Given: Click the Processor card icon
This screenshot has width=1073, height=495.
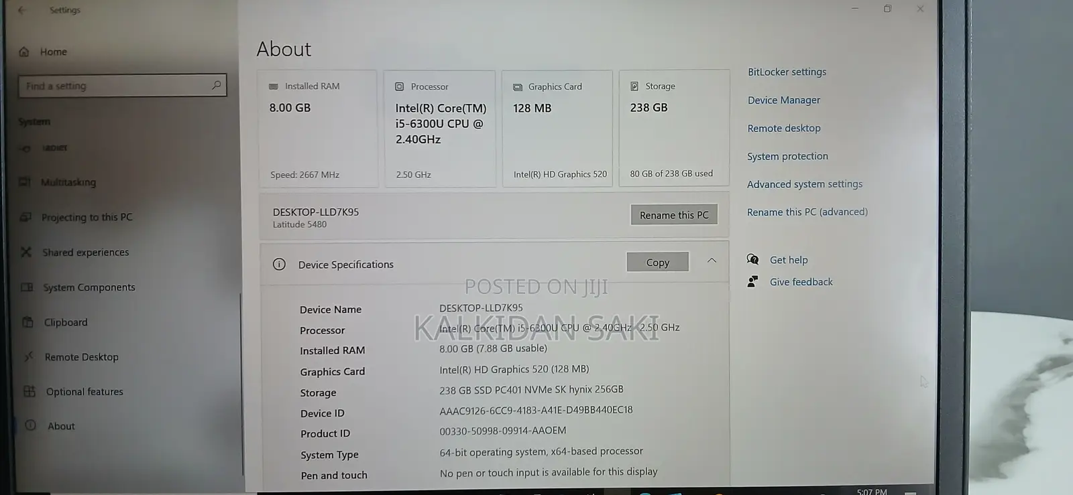Looking at the screenshot, I should 400,86.
